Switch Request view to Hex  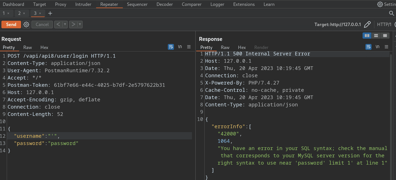coord(44,47)
